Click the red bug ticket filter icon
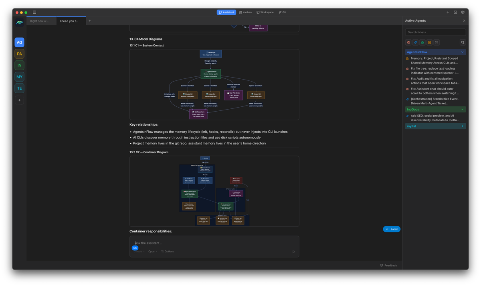Image resolution: width=481 pixels, height=286 pixels. (408, 42)
